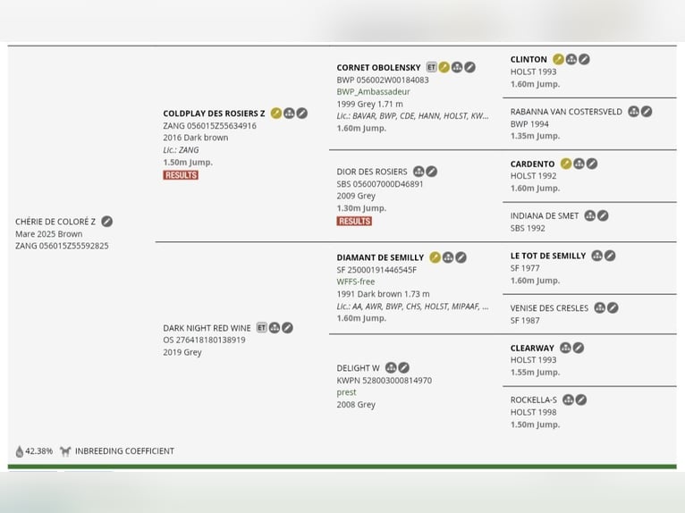Screen dimensions: 685x513
Task: Click the edit pencil icon for Delight W
Action: 403,367
